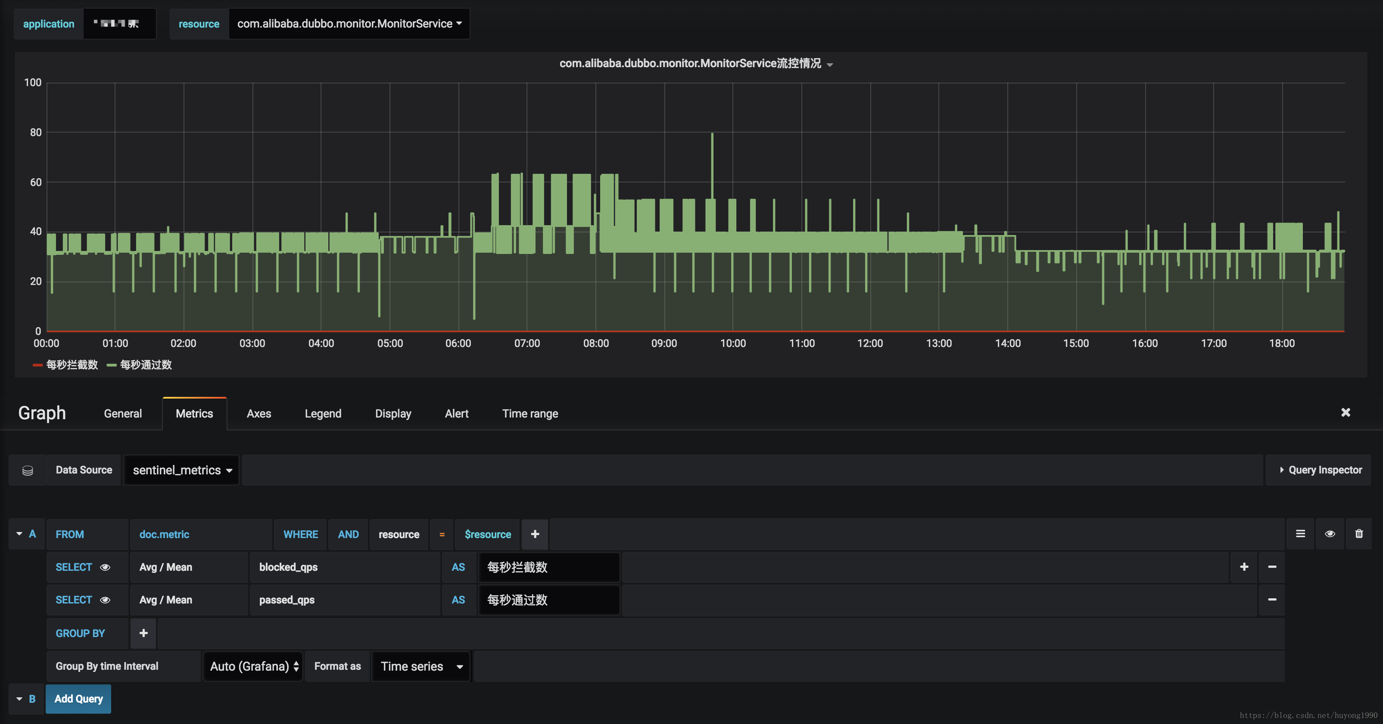Viewport: 1383px width, 724px height.
Task: Click the 12:00 x-axis label
Action: click(x=870, y=343)
